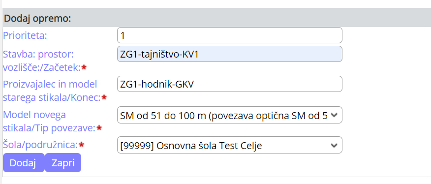Select the ZG1-hodnik-GKV input field
The height and width of the screenshot is (184, 431).
[229, 84]
